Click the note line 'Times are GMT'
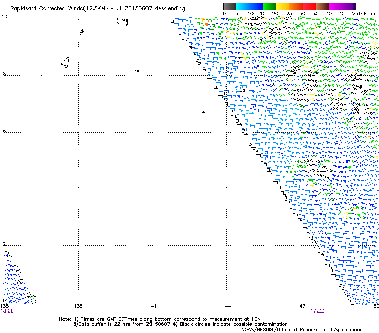 (99, 319)
